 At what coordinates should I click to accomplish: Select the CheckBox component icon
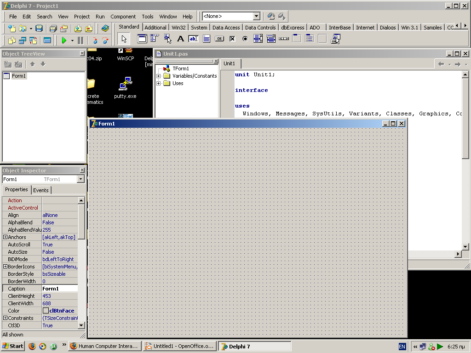[232, 39]
